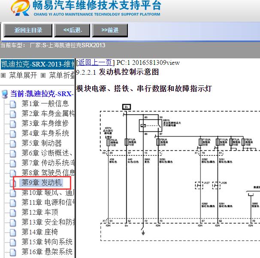The height and width of the screenshot is (258, 260).
Task: Open 第10章 暖风 chapter
Action: coord(48,193)
